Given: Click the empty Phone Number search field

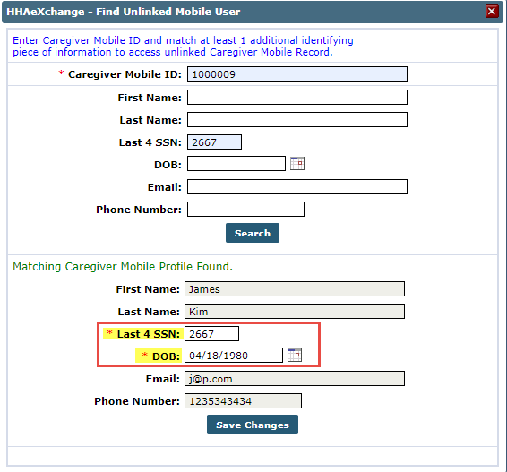Looking at the screenshot, I should (245, 210).
